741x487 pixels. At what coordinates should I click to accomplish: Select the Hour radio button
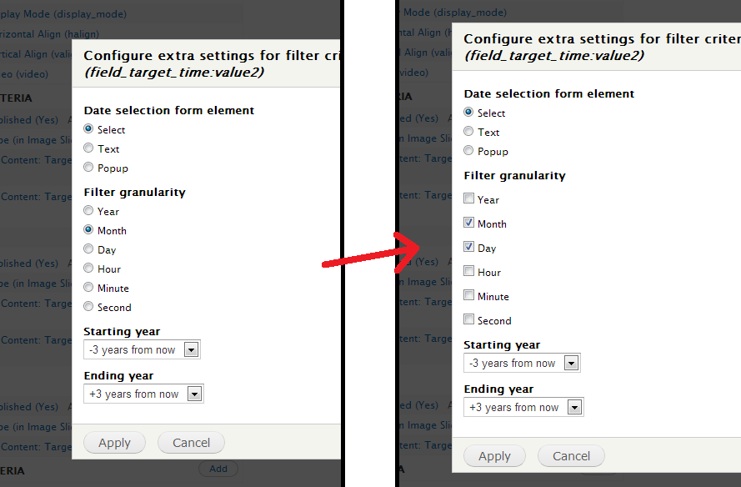pos(88,268)
